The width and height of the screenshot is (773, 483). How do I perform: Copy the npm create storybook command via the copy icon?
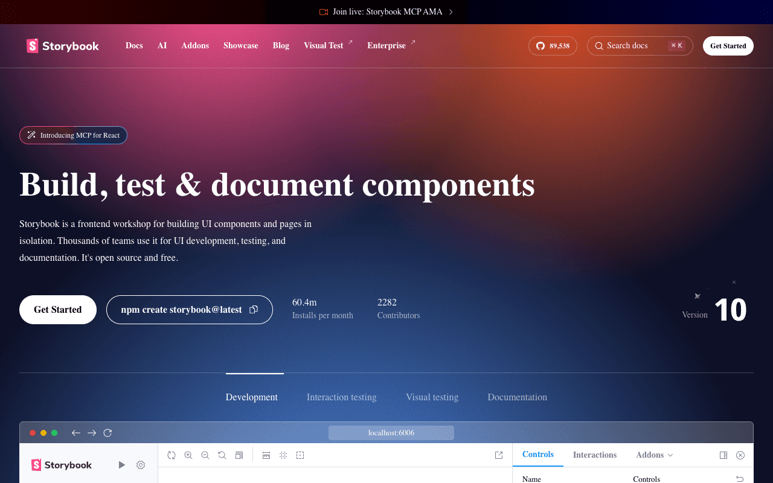[x=254, y=310]
